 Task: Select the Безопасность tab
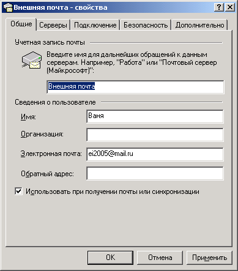coord(146,25)
